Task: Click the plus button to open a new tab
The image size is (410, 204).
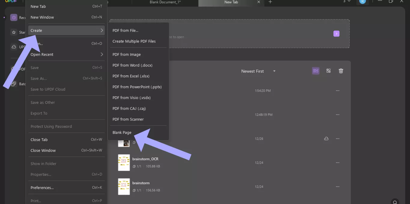Action: tap(270, 2)
